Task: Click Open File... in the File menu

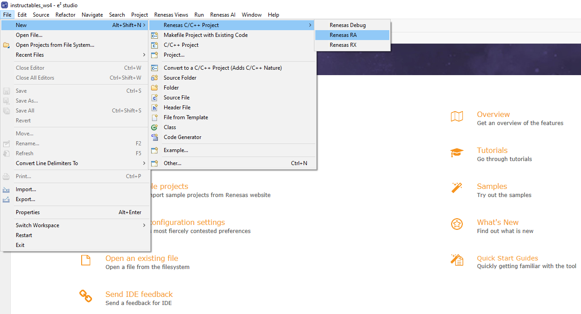Action: point(75,35)
